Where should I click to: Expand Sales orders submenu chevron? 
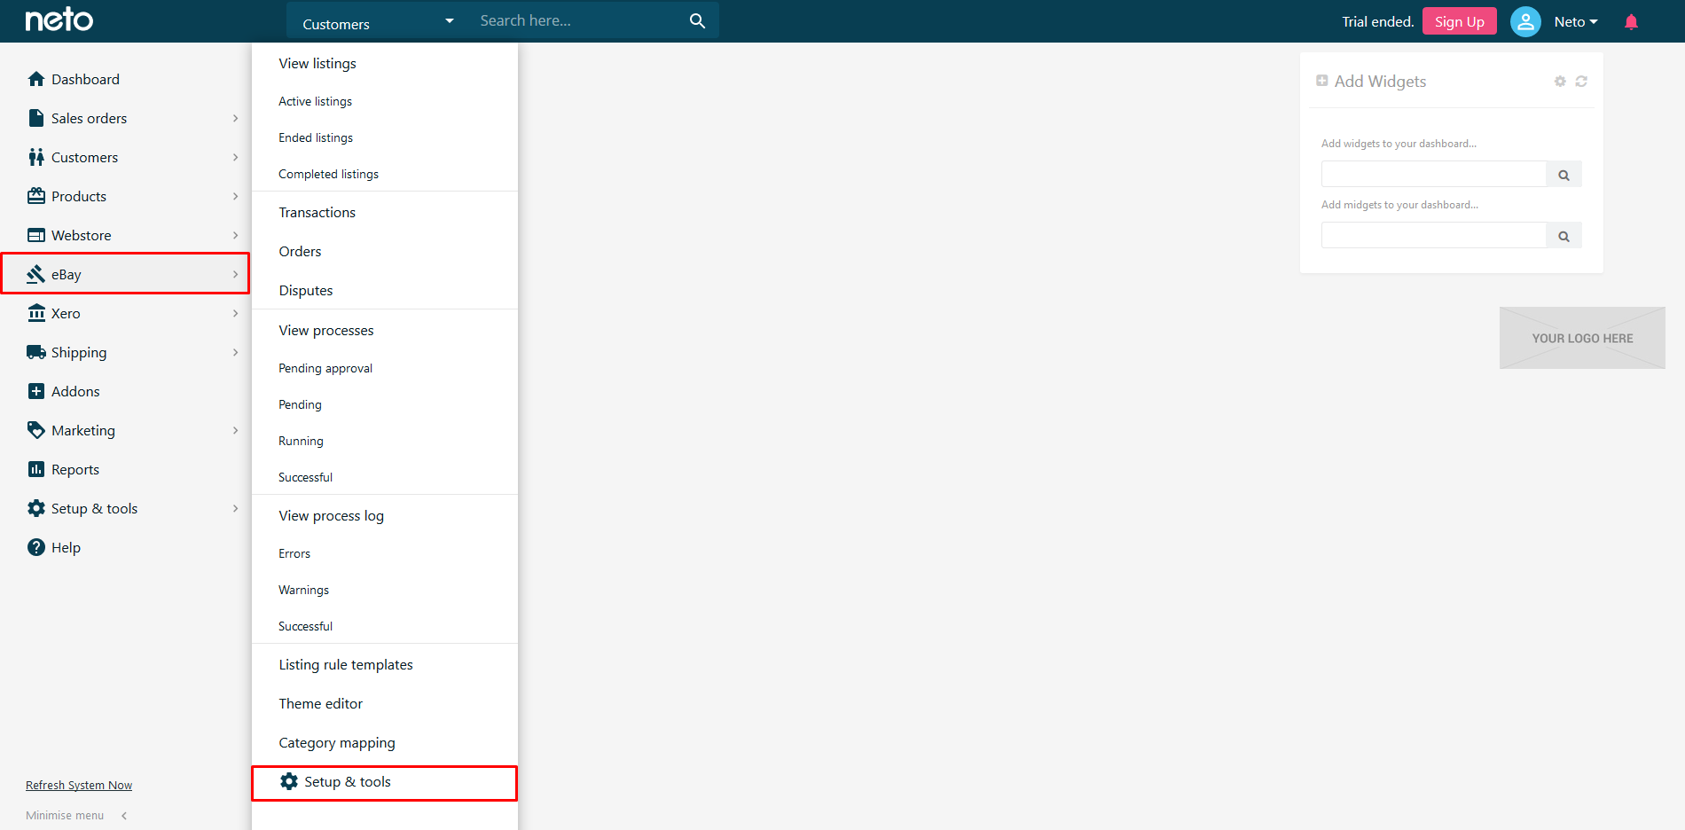[x=235, y=118]
